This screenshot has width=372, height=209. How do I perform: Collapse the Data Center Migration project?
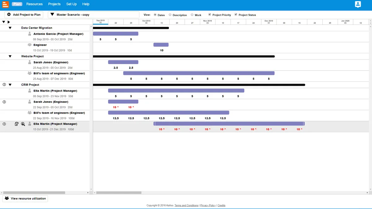point(10,28)
